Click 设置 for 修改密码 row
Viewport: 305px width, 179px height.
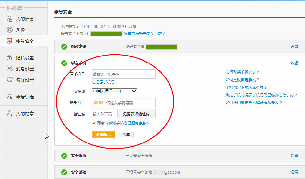[x=294, y=47]
